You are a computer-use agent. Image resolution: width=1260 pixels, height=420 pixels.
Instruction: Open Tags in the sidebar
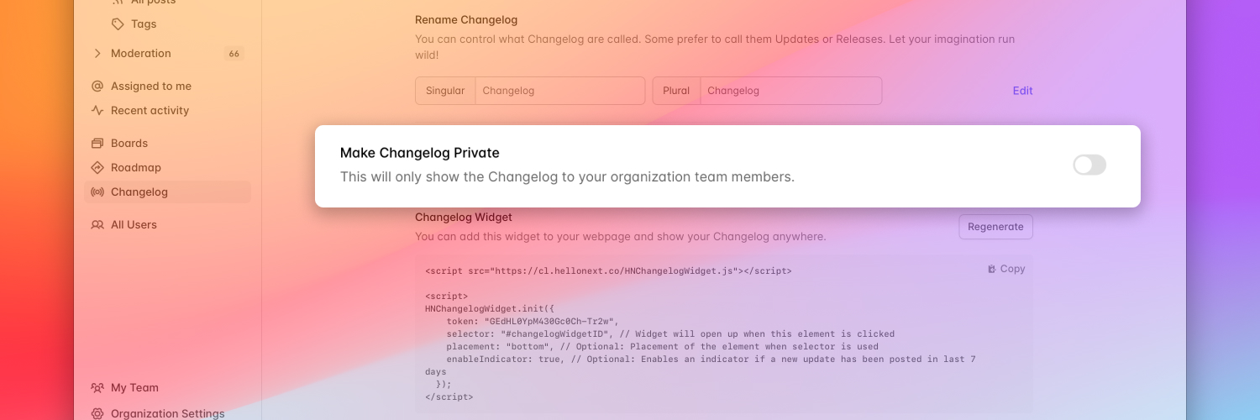pos(144,24)
